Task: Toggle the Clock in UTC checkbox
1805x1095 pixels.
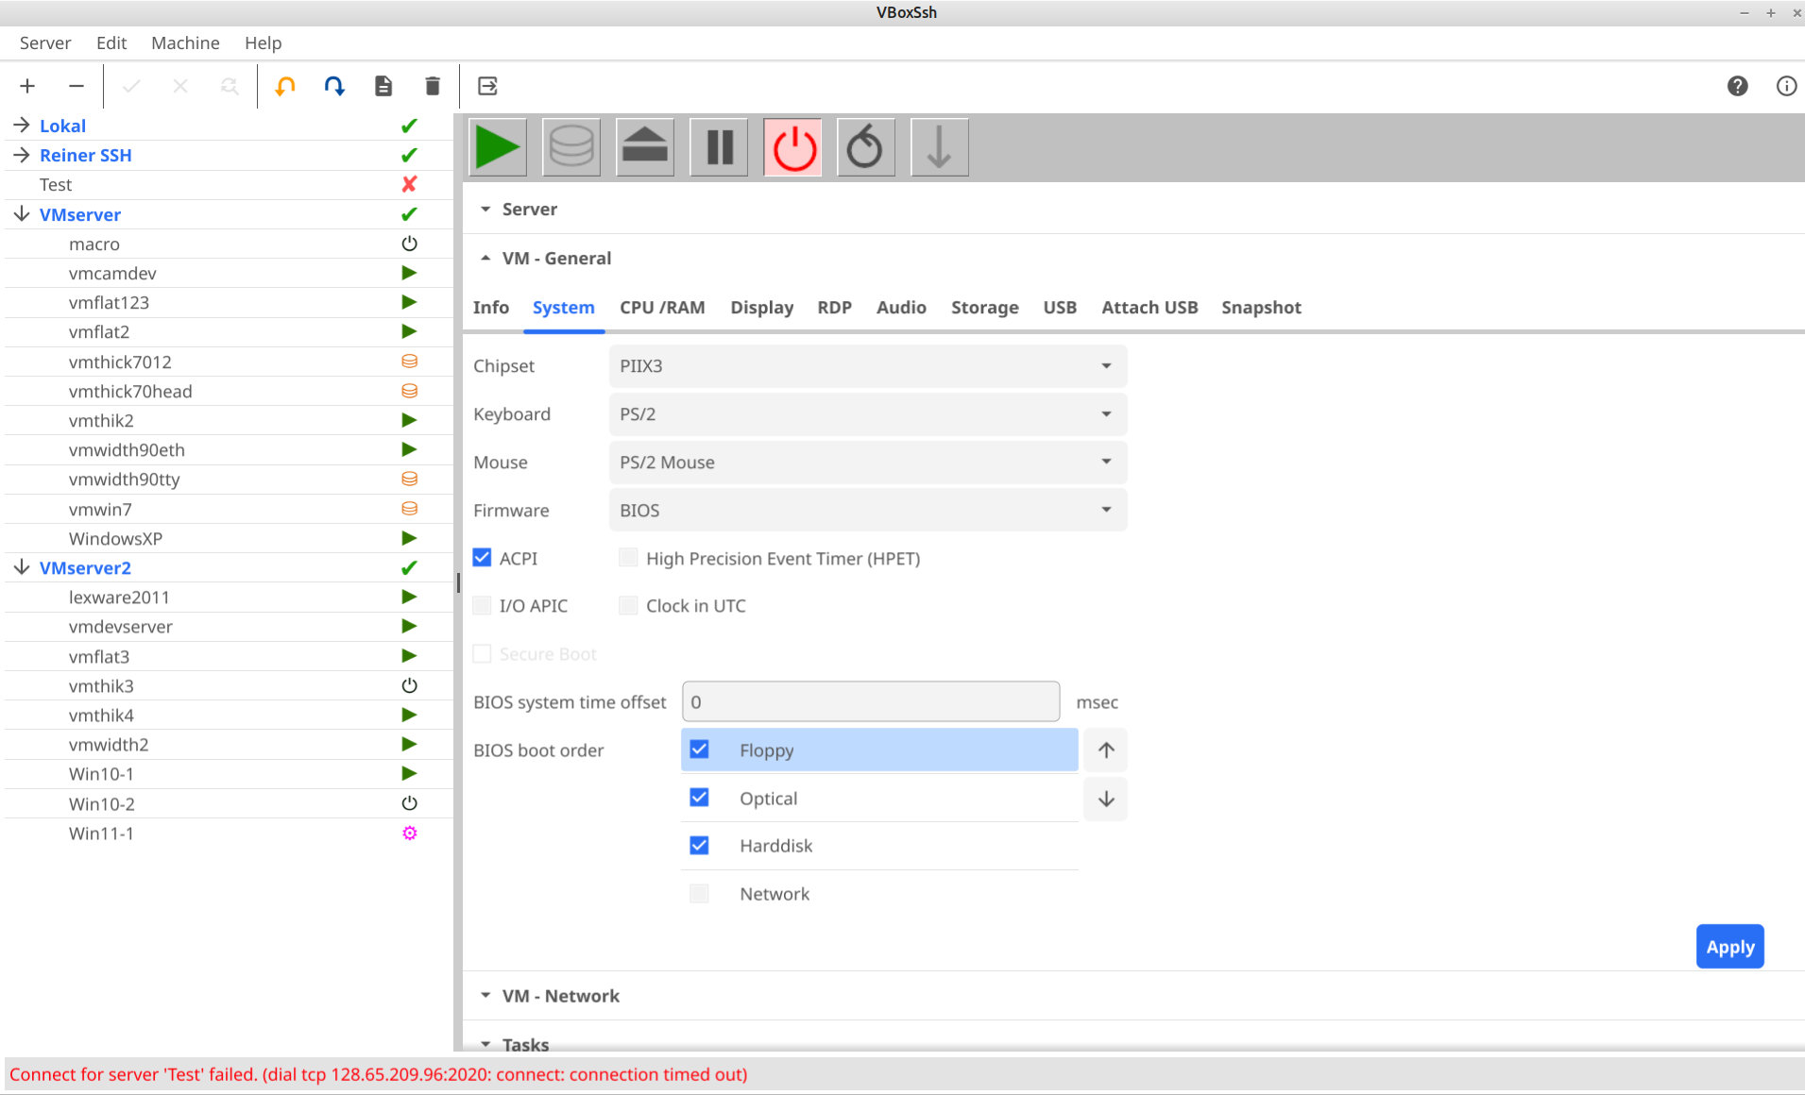Action: 628,605
